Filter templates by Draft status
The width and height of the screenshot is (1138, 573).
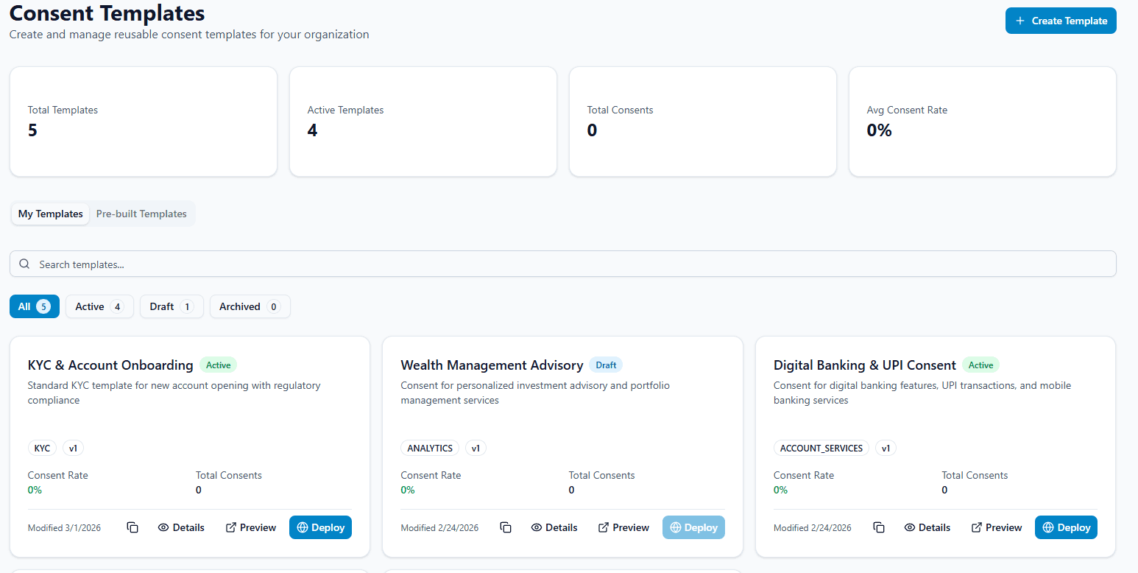click(171, 306)
